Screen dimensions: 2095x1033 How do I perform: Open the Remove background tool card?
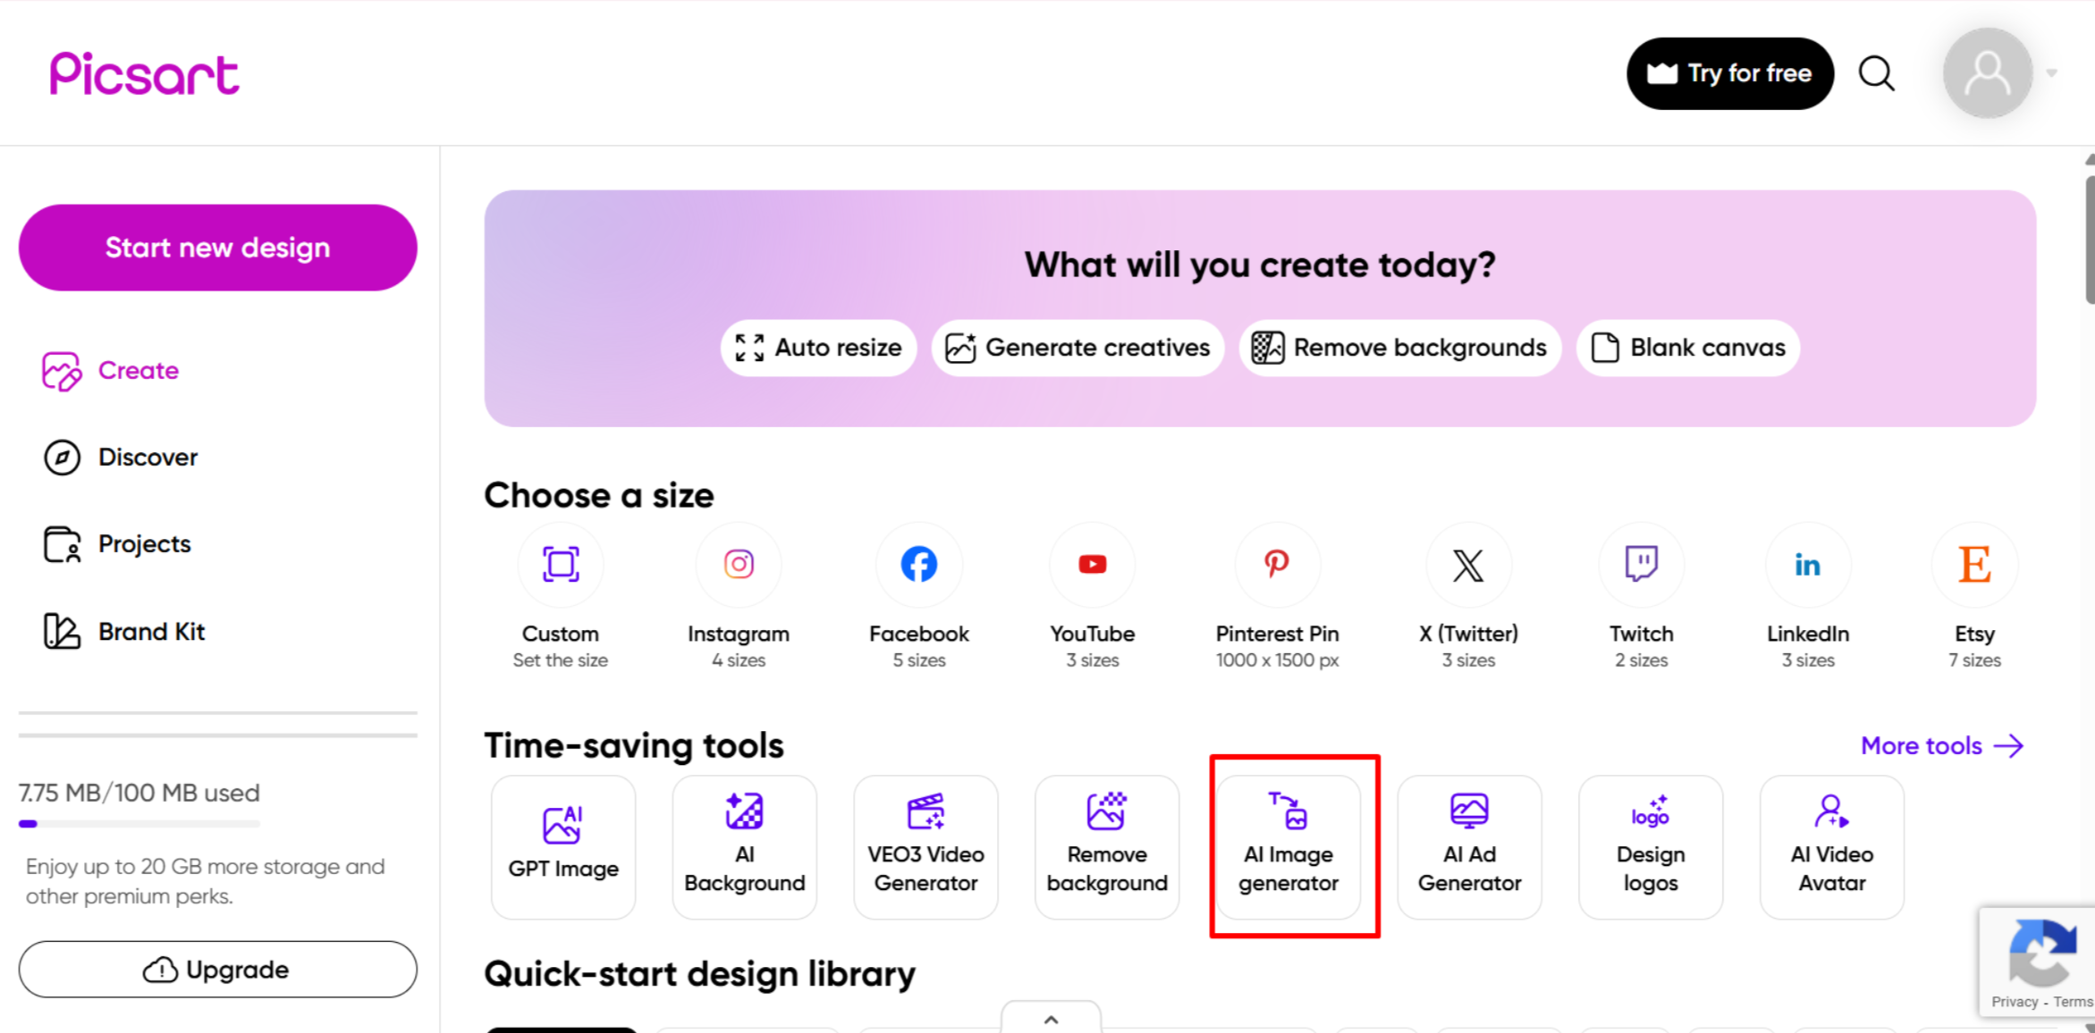coord(1107,847)
